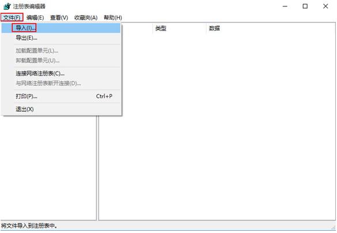Click the status bar resize grip
This screenshot has height=233, width=337.
(334, 227)
